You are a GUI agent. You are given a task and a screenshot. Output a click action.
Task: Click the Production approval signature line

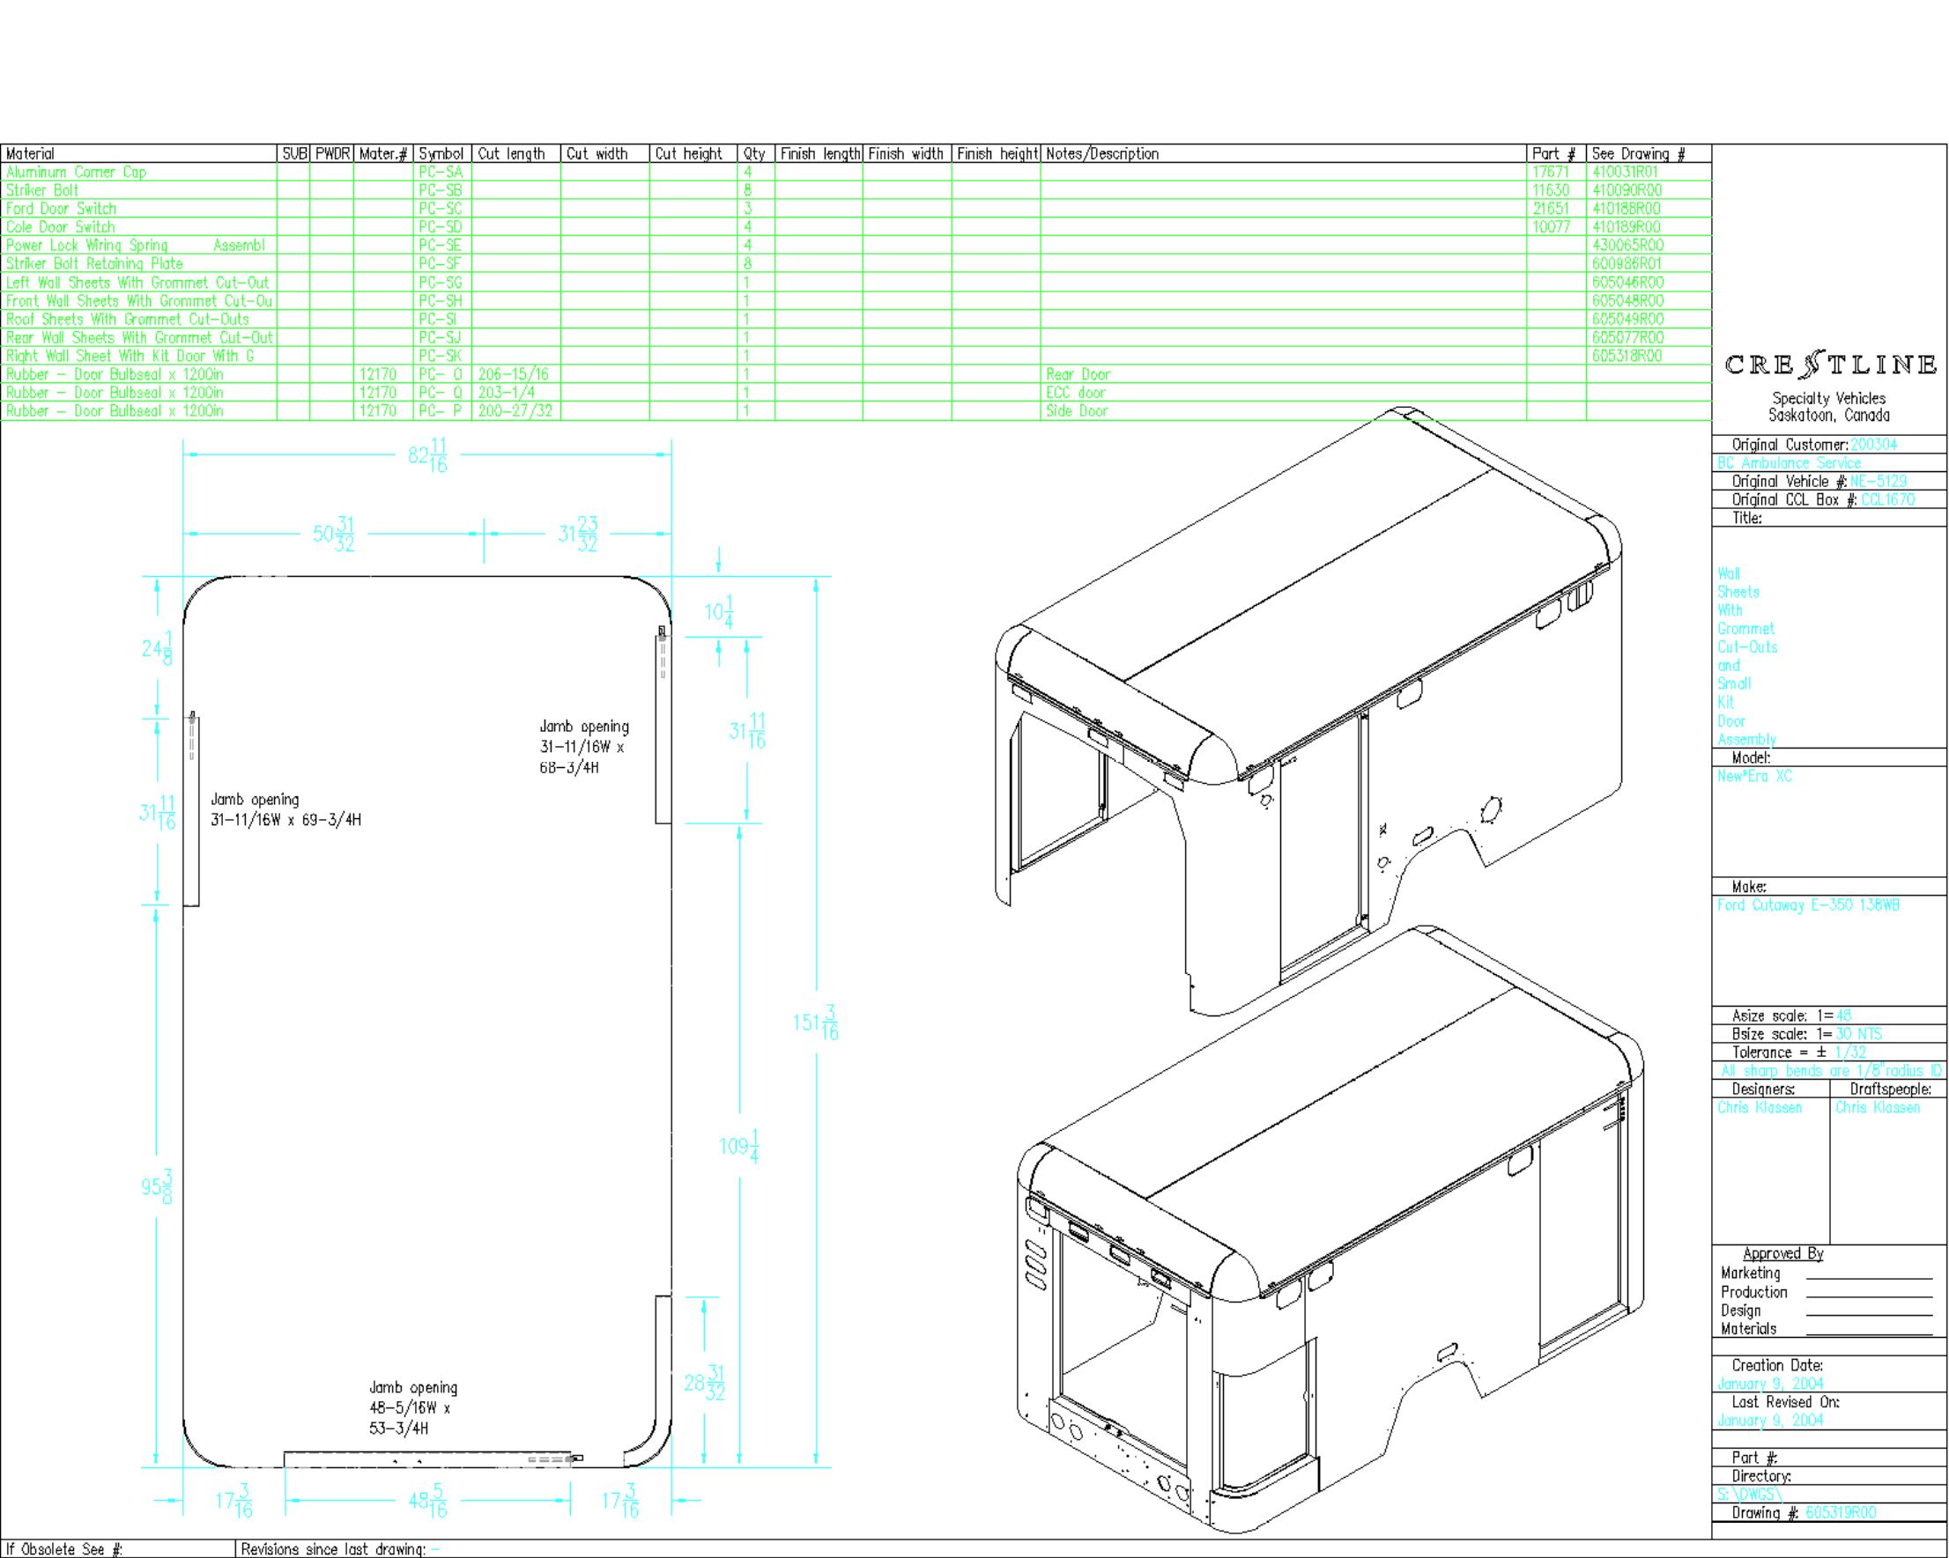pyautogui.click(x=1869, y=1297)
